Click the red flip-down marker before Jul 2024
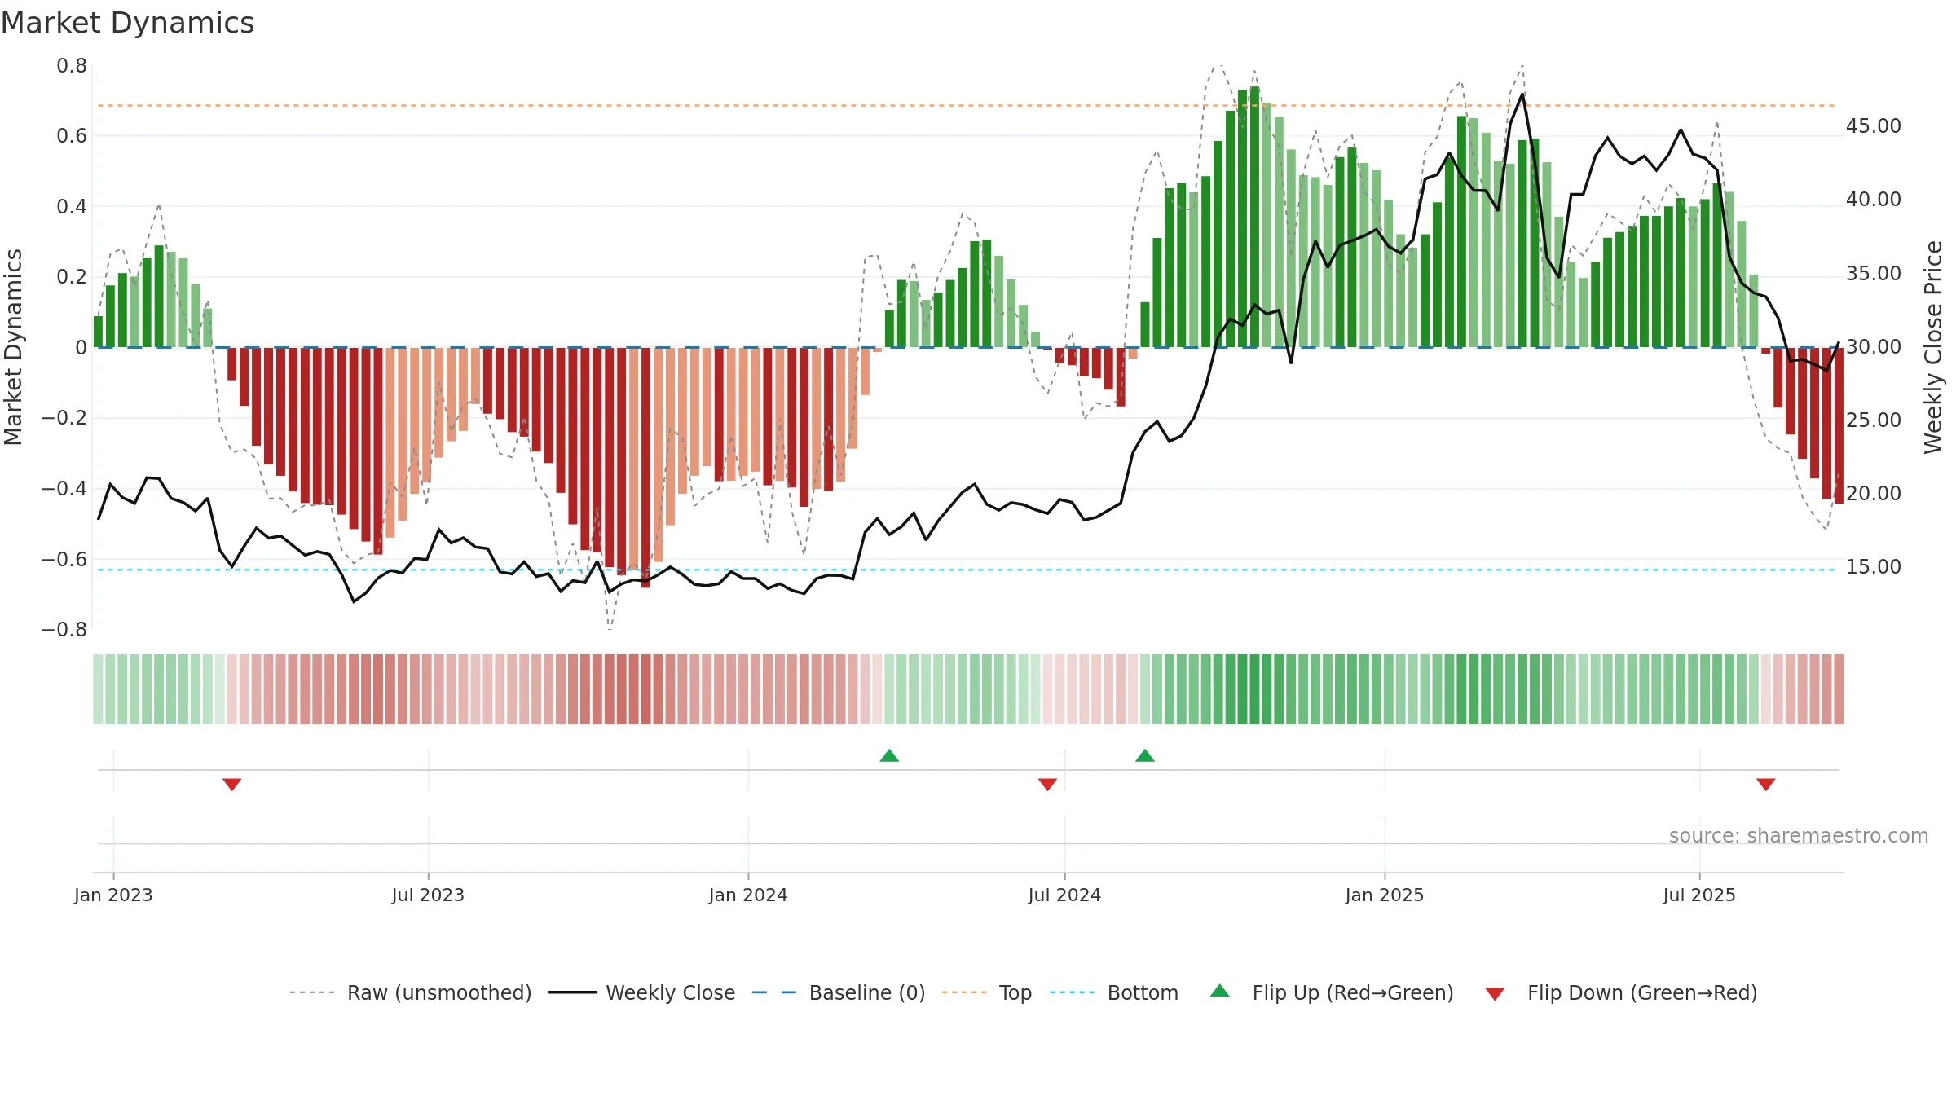The image size is (1956, 1100). pos(1048,785)
